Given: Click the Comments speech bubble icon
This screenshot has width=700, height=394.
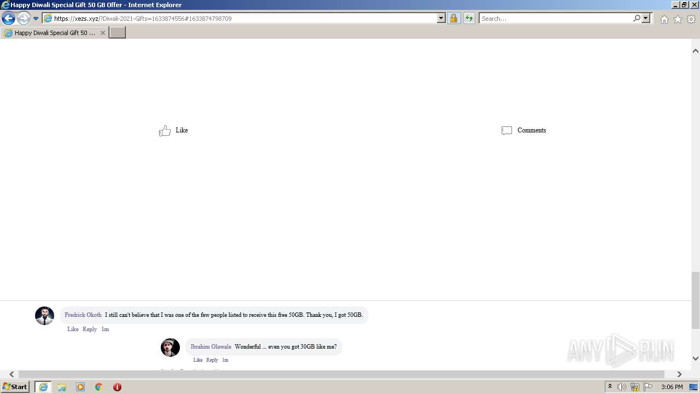Looking at the screenshot, I should point(507,130).
